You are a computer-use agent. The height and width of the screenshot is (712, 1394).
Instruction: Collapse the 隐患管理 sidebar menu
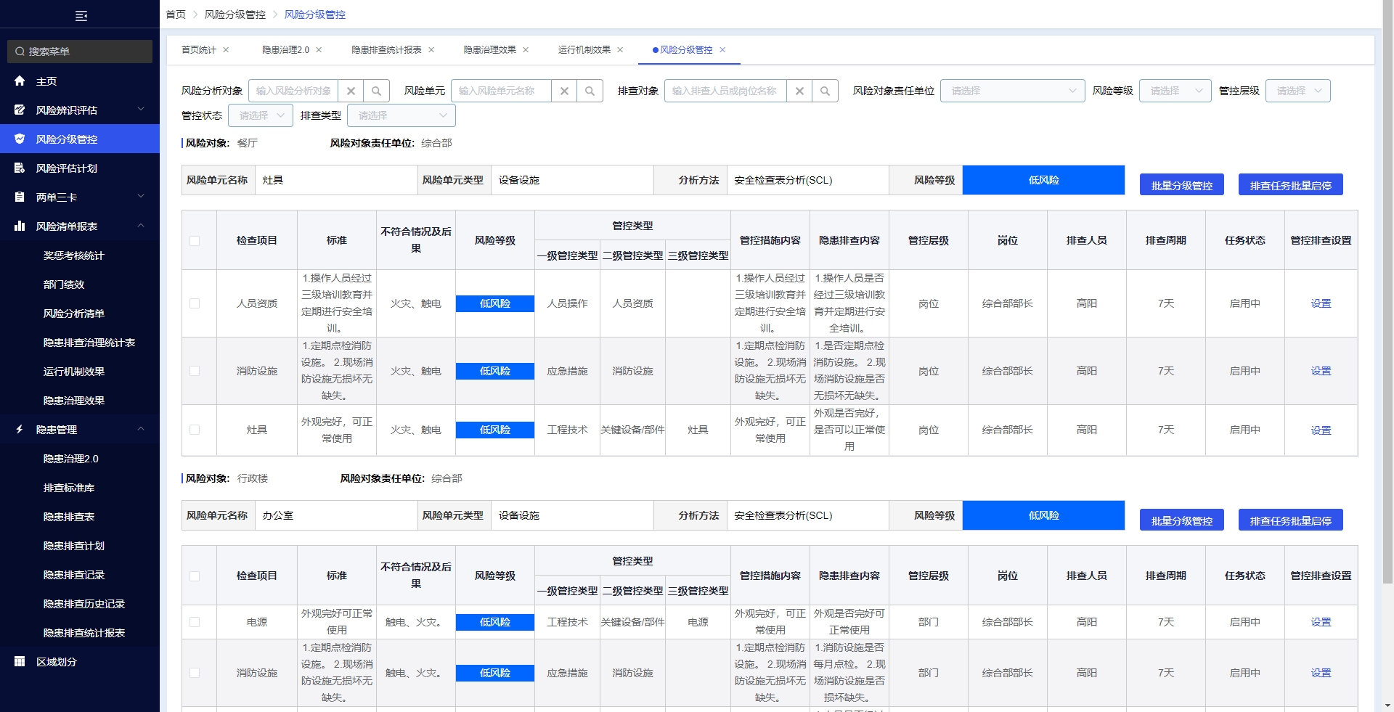tap(141, 429)
